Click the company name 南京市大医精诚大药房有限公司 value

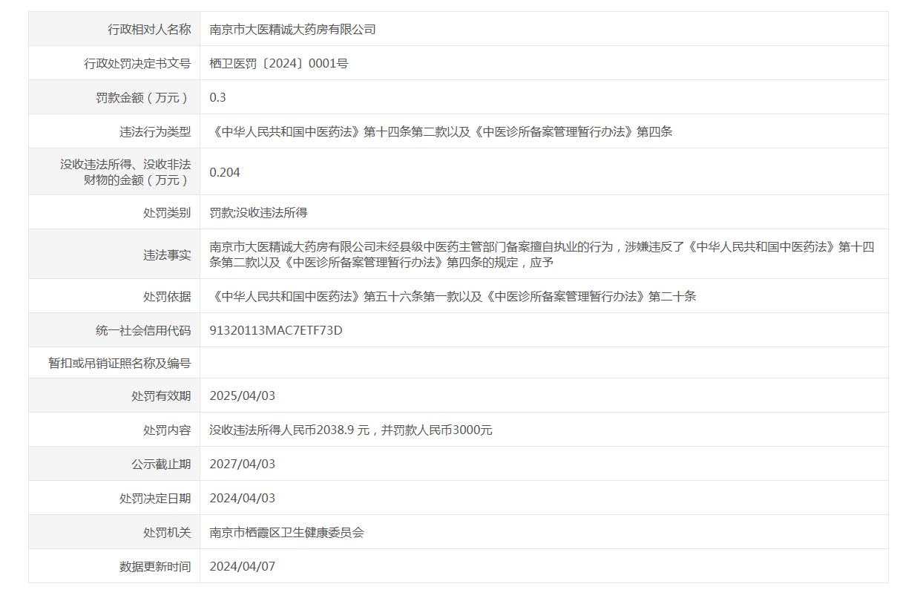(x=292, y=30)
